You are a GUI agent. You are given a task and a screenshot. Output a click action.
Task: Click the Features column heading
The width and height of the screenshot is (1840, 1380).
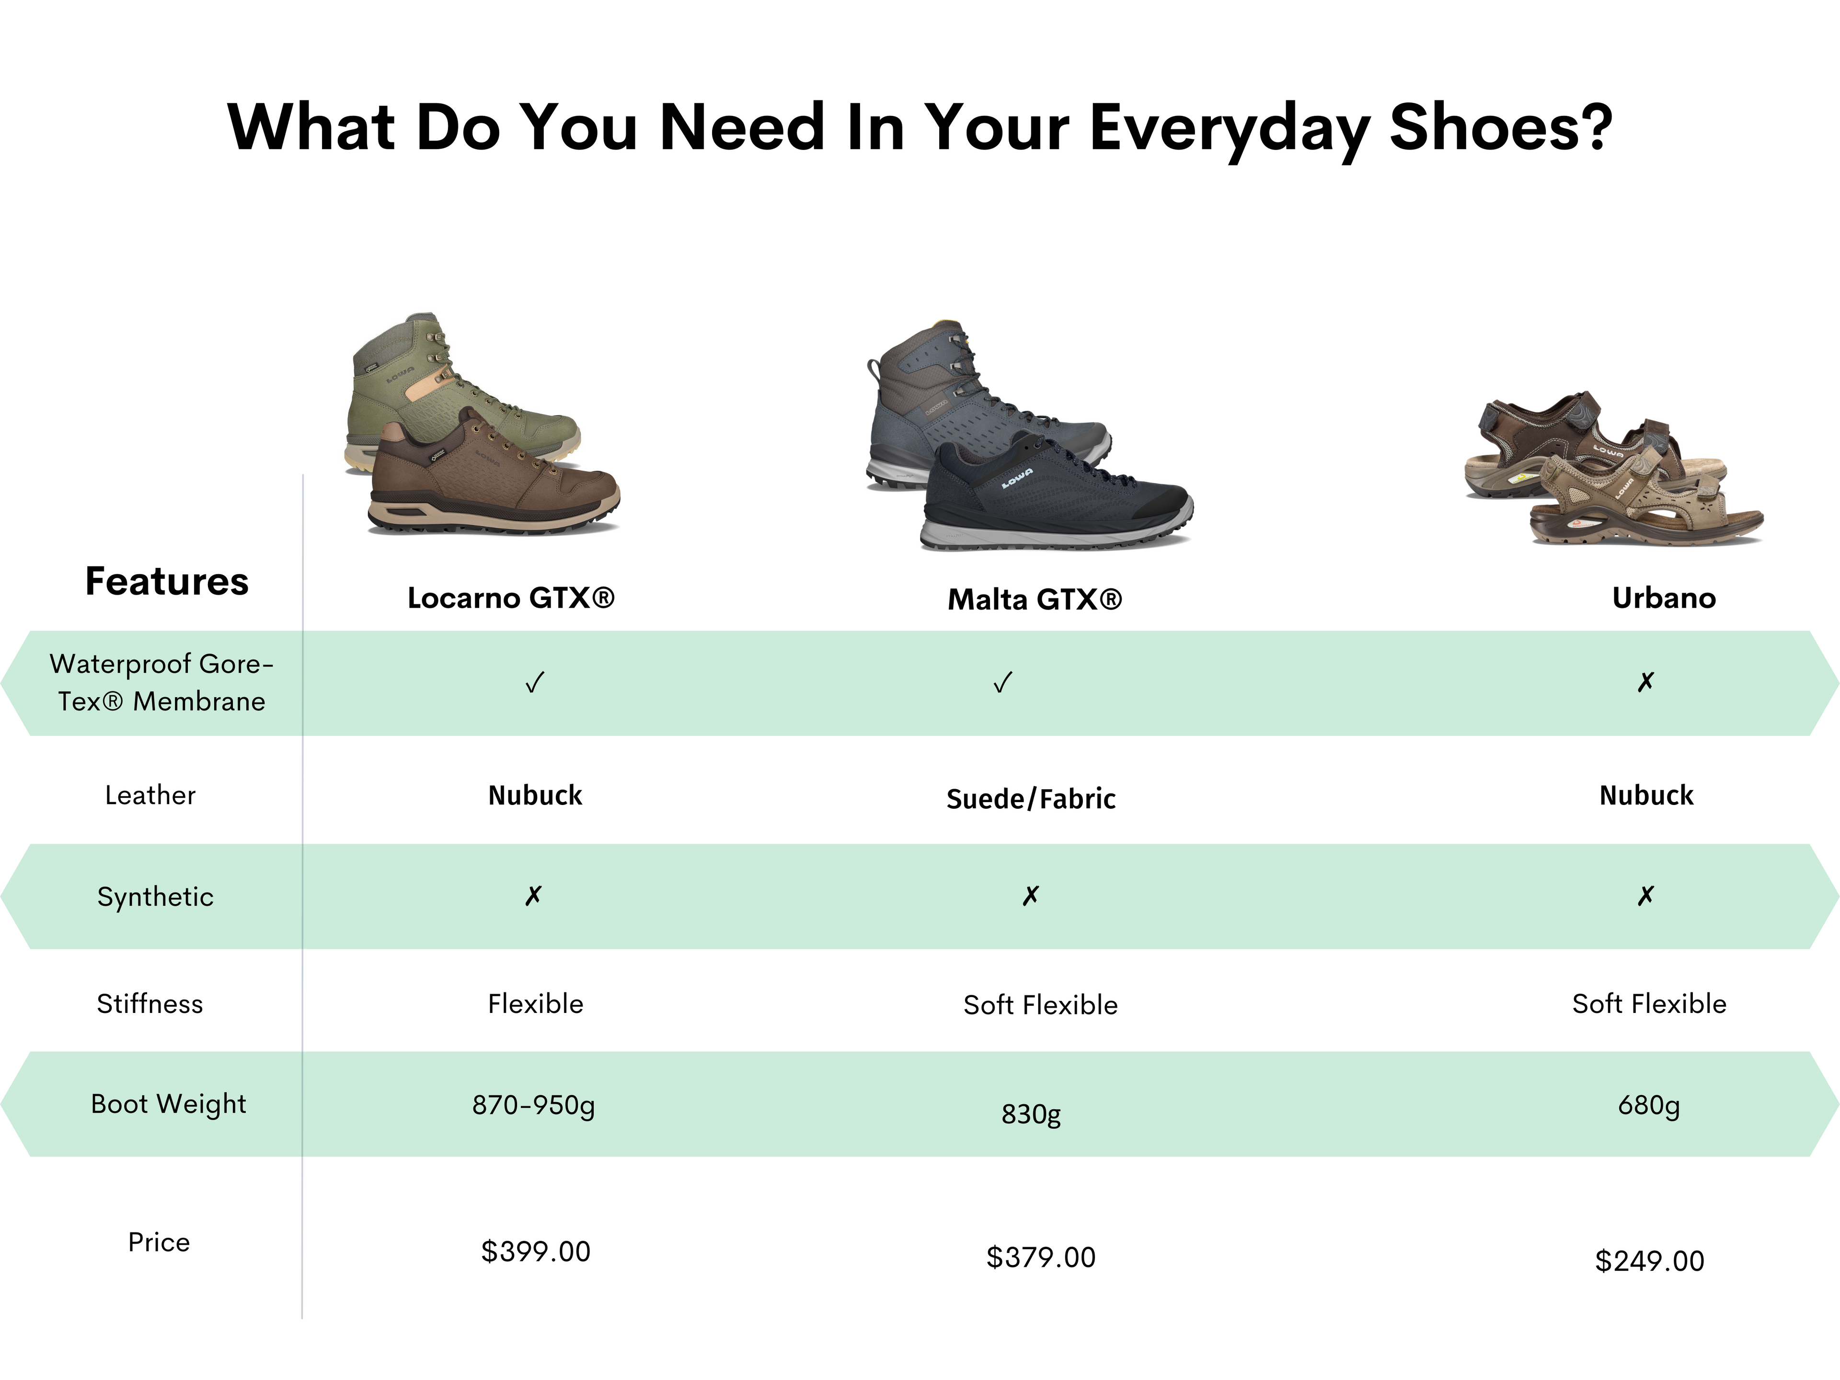pos(166,581)
